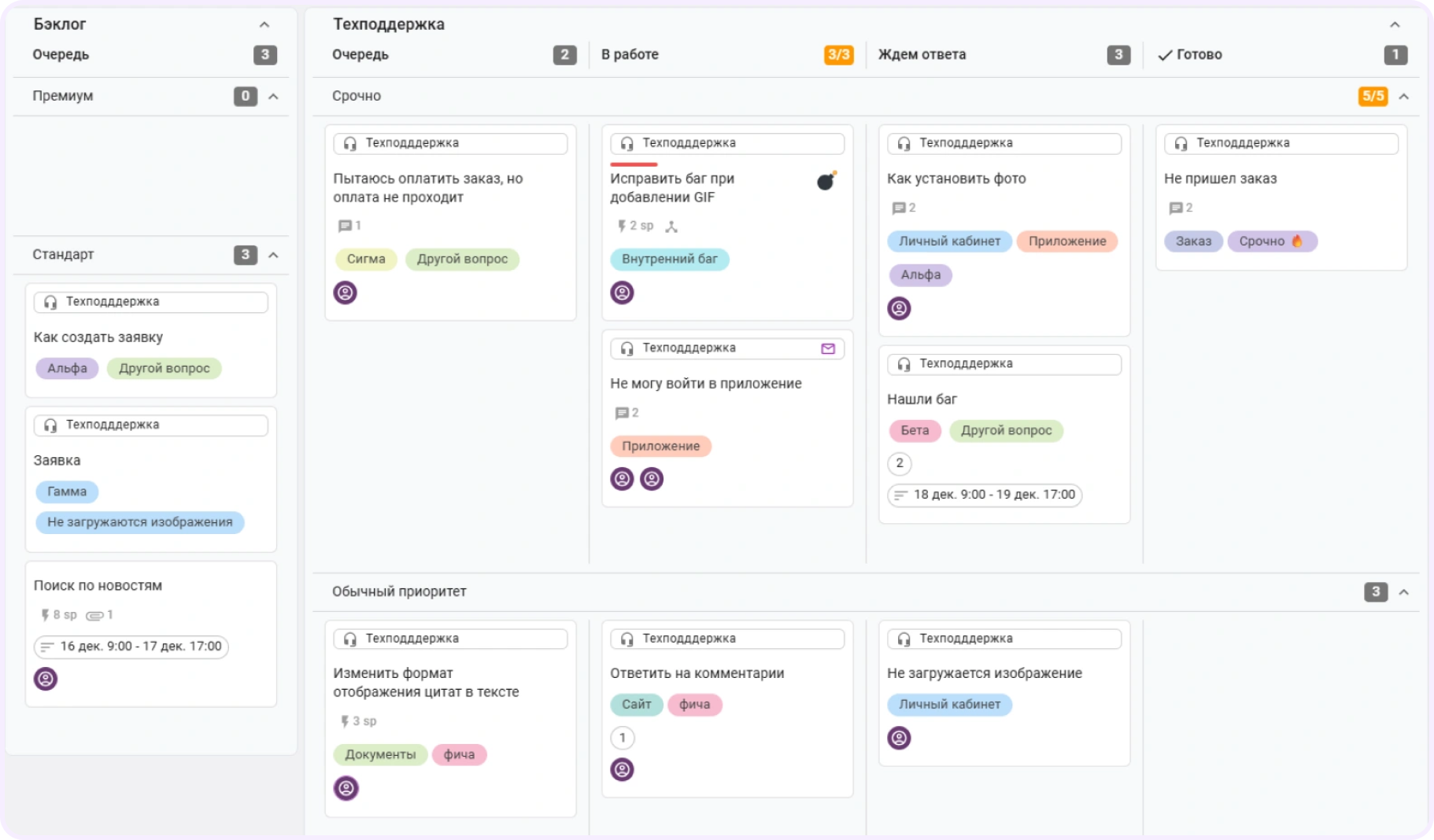Collapse the Обычный приоритет swimlane
Screen dimensions: 1434x840
pos(1404,591)
